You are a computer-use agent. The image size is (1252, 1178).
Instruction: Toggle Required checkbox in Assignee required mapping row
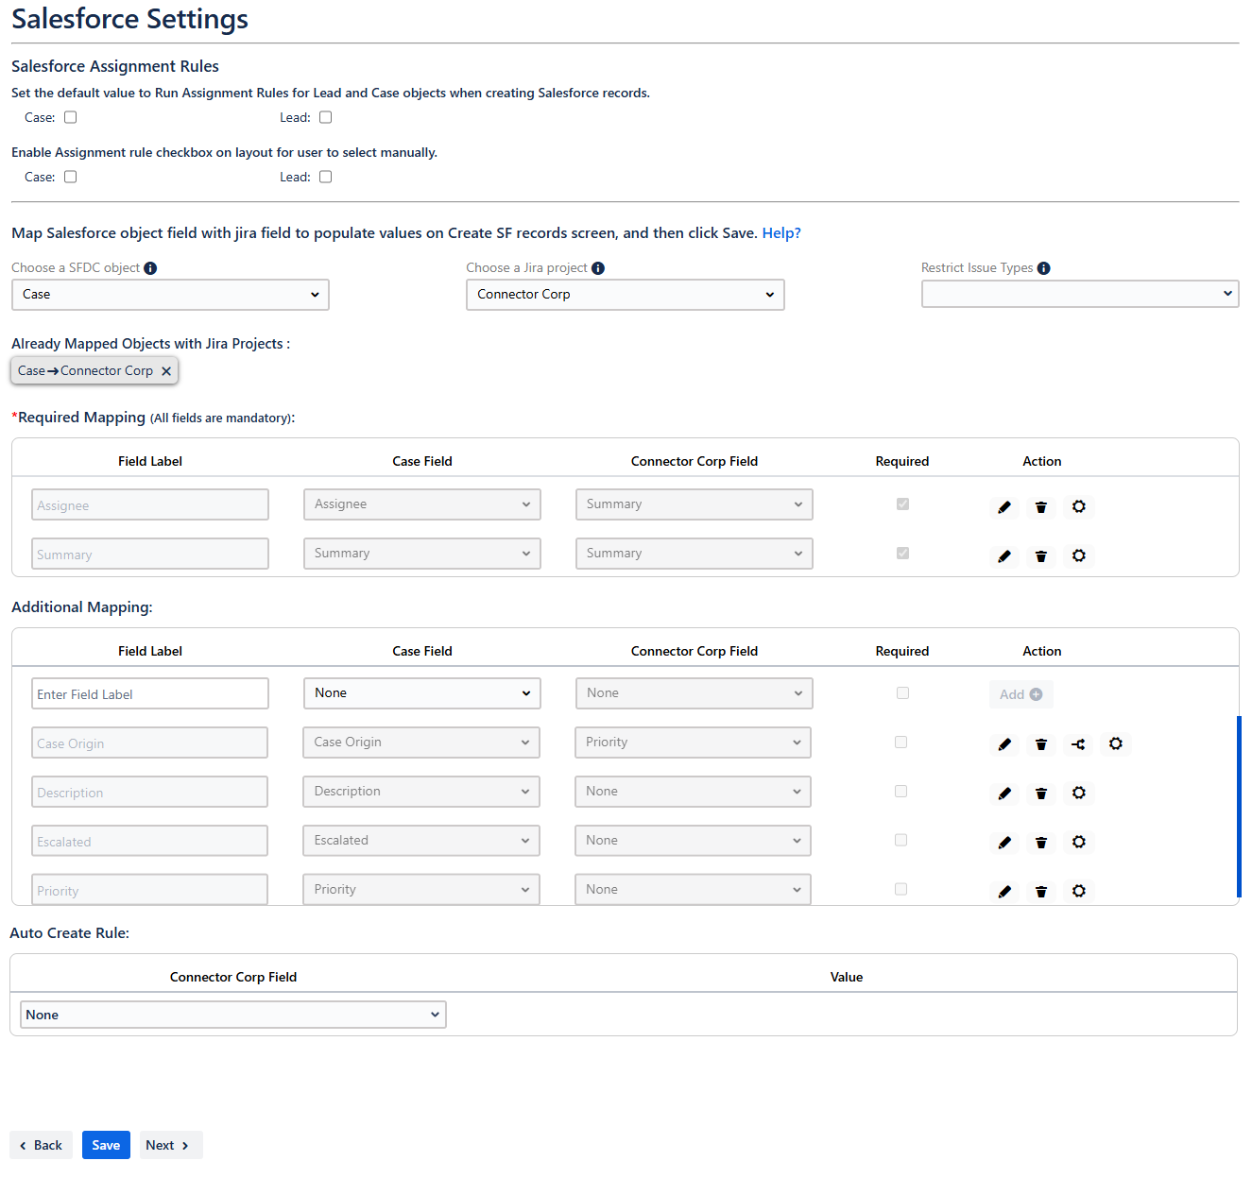[902, 504]
